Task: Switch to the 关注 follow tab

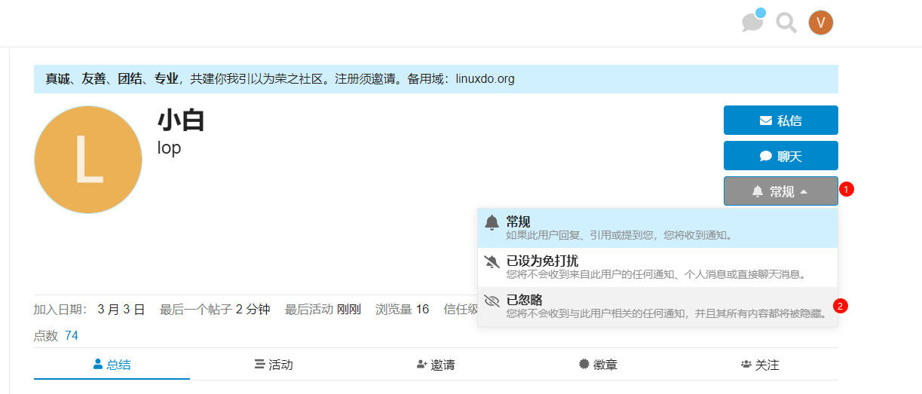Action: pos(760,365)
